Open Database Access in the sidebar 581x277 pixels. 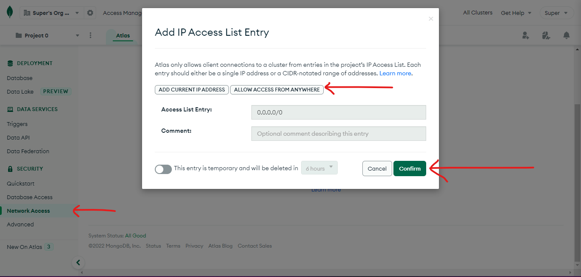click(x=30, y=197)
